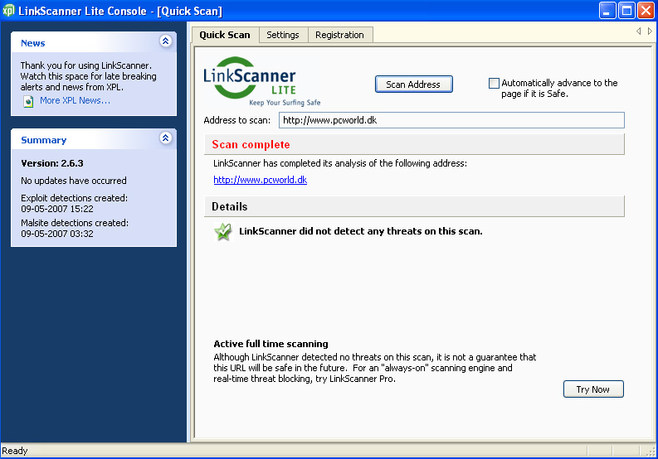Minimize the LinkScanner Lite Console window
Image resolution: width=658 pixels, height=459 pixels.
608,11
